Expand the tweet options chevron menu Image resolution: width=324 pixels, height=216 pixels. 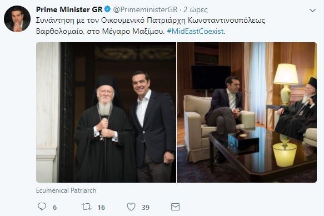(312, 11)
